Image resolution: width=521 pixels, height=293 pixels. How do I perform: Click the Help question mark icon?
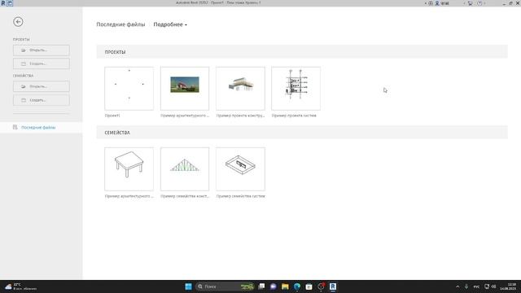point(479,3)
